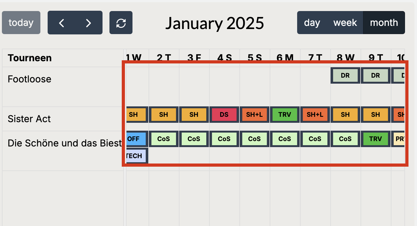Open the CoS event on January 2
The width and height of the screenshot is (417, 226).
(163, 139)
